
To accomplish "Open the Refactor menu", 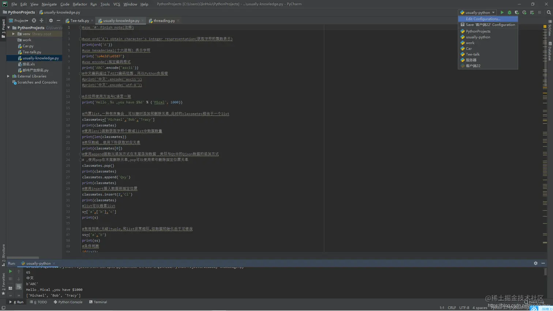I will coord(80,4).
